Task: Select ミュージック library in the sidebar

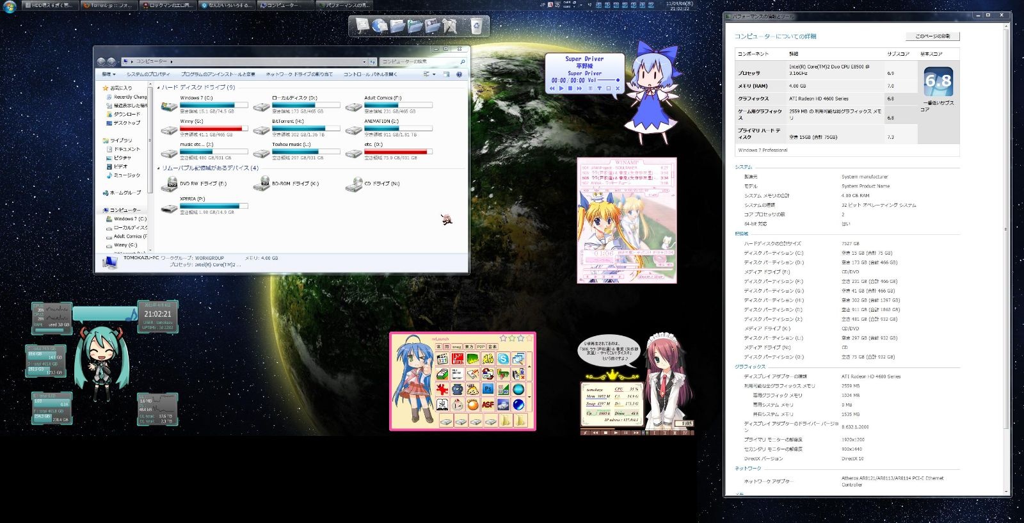Action: (x=123, y=175)
